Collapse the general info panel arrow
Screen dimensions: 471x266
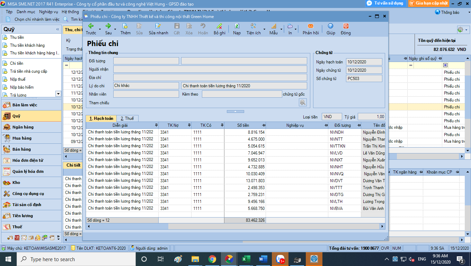[235, 112]
